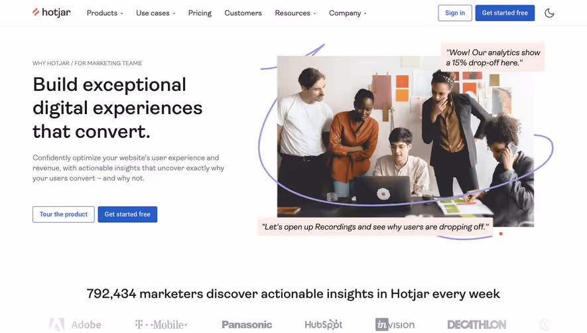Click the hero Get started free button
This screenshot has height=333, width=587.
[127, 214]
